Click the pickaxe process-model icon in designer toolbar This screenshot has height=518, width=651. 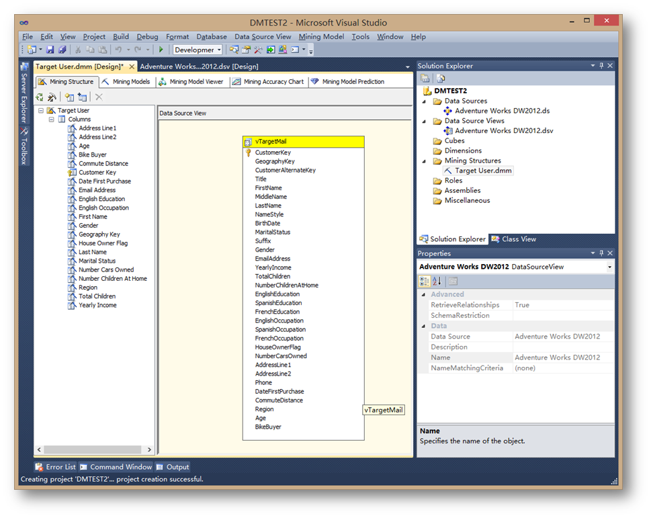52,97
